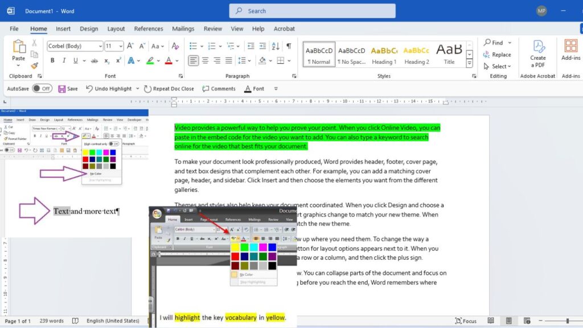The width and height of the screenshot is (583, 328).
Task: Click Repeat Doc Close button
Action: pyautogui.click(x=169, y=88)
